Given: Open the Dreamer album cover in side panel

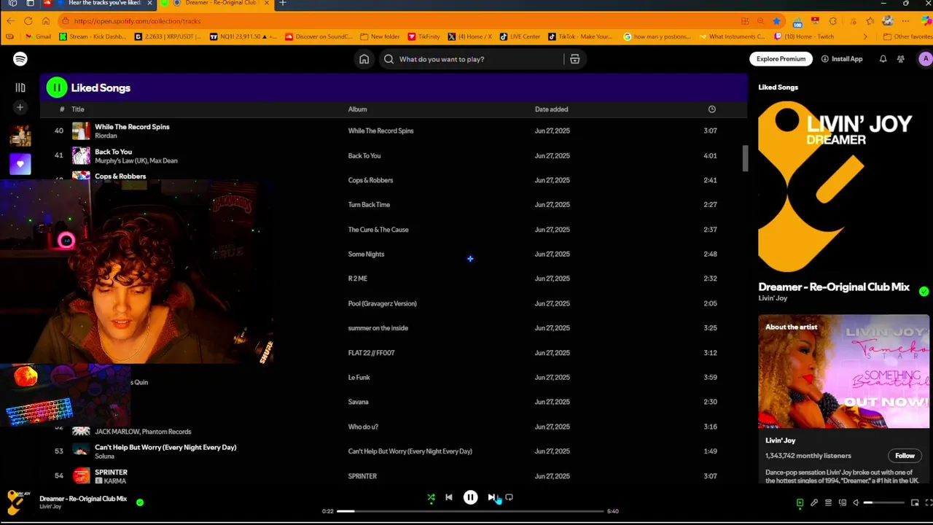Looking at the screenshot, I should click(843, 187).
